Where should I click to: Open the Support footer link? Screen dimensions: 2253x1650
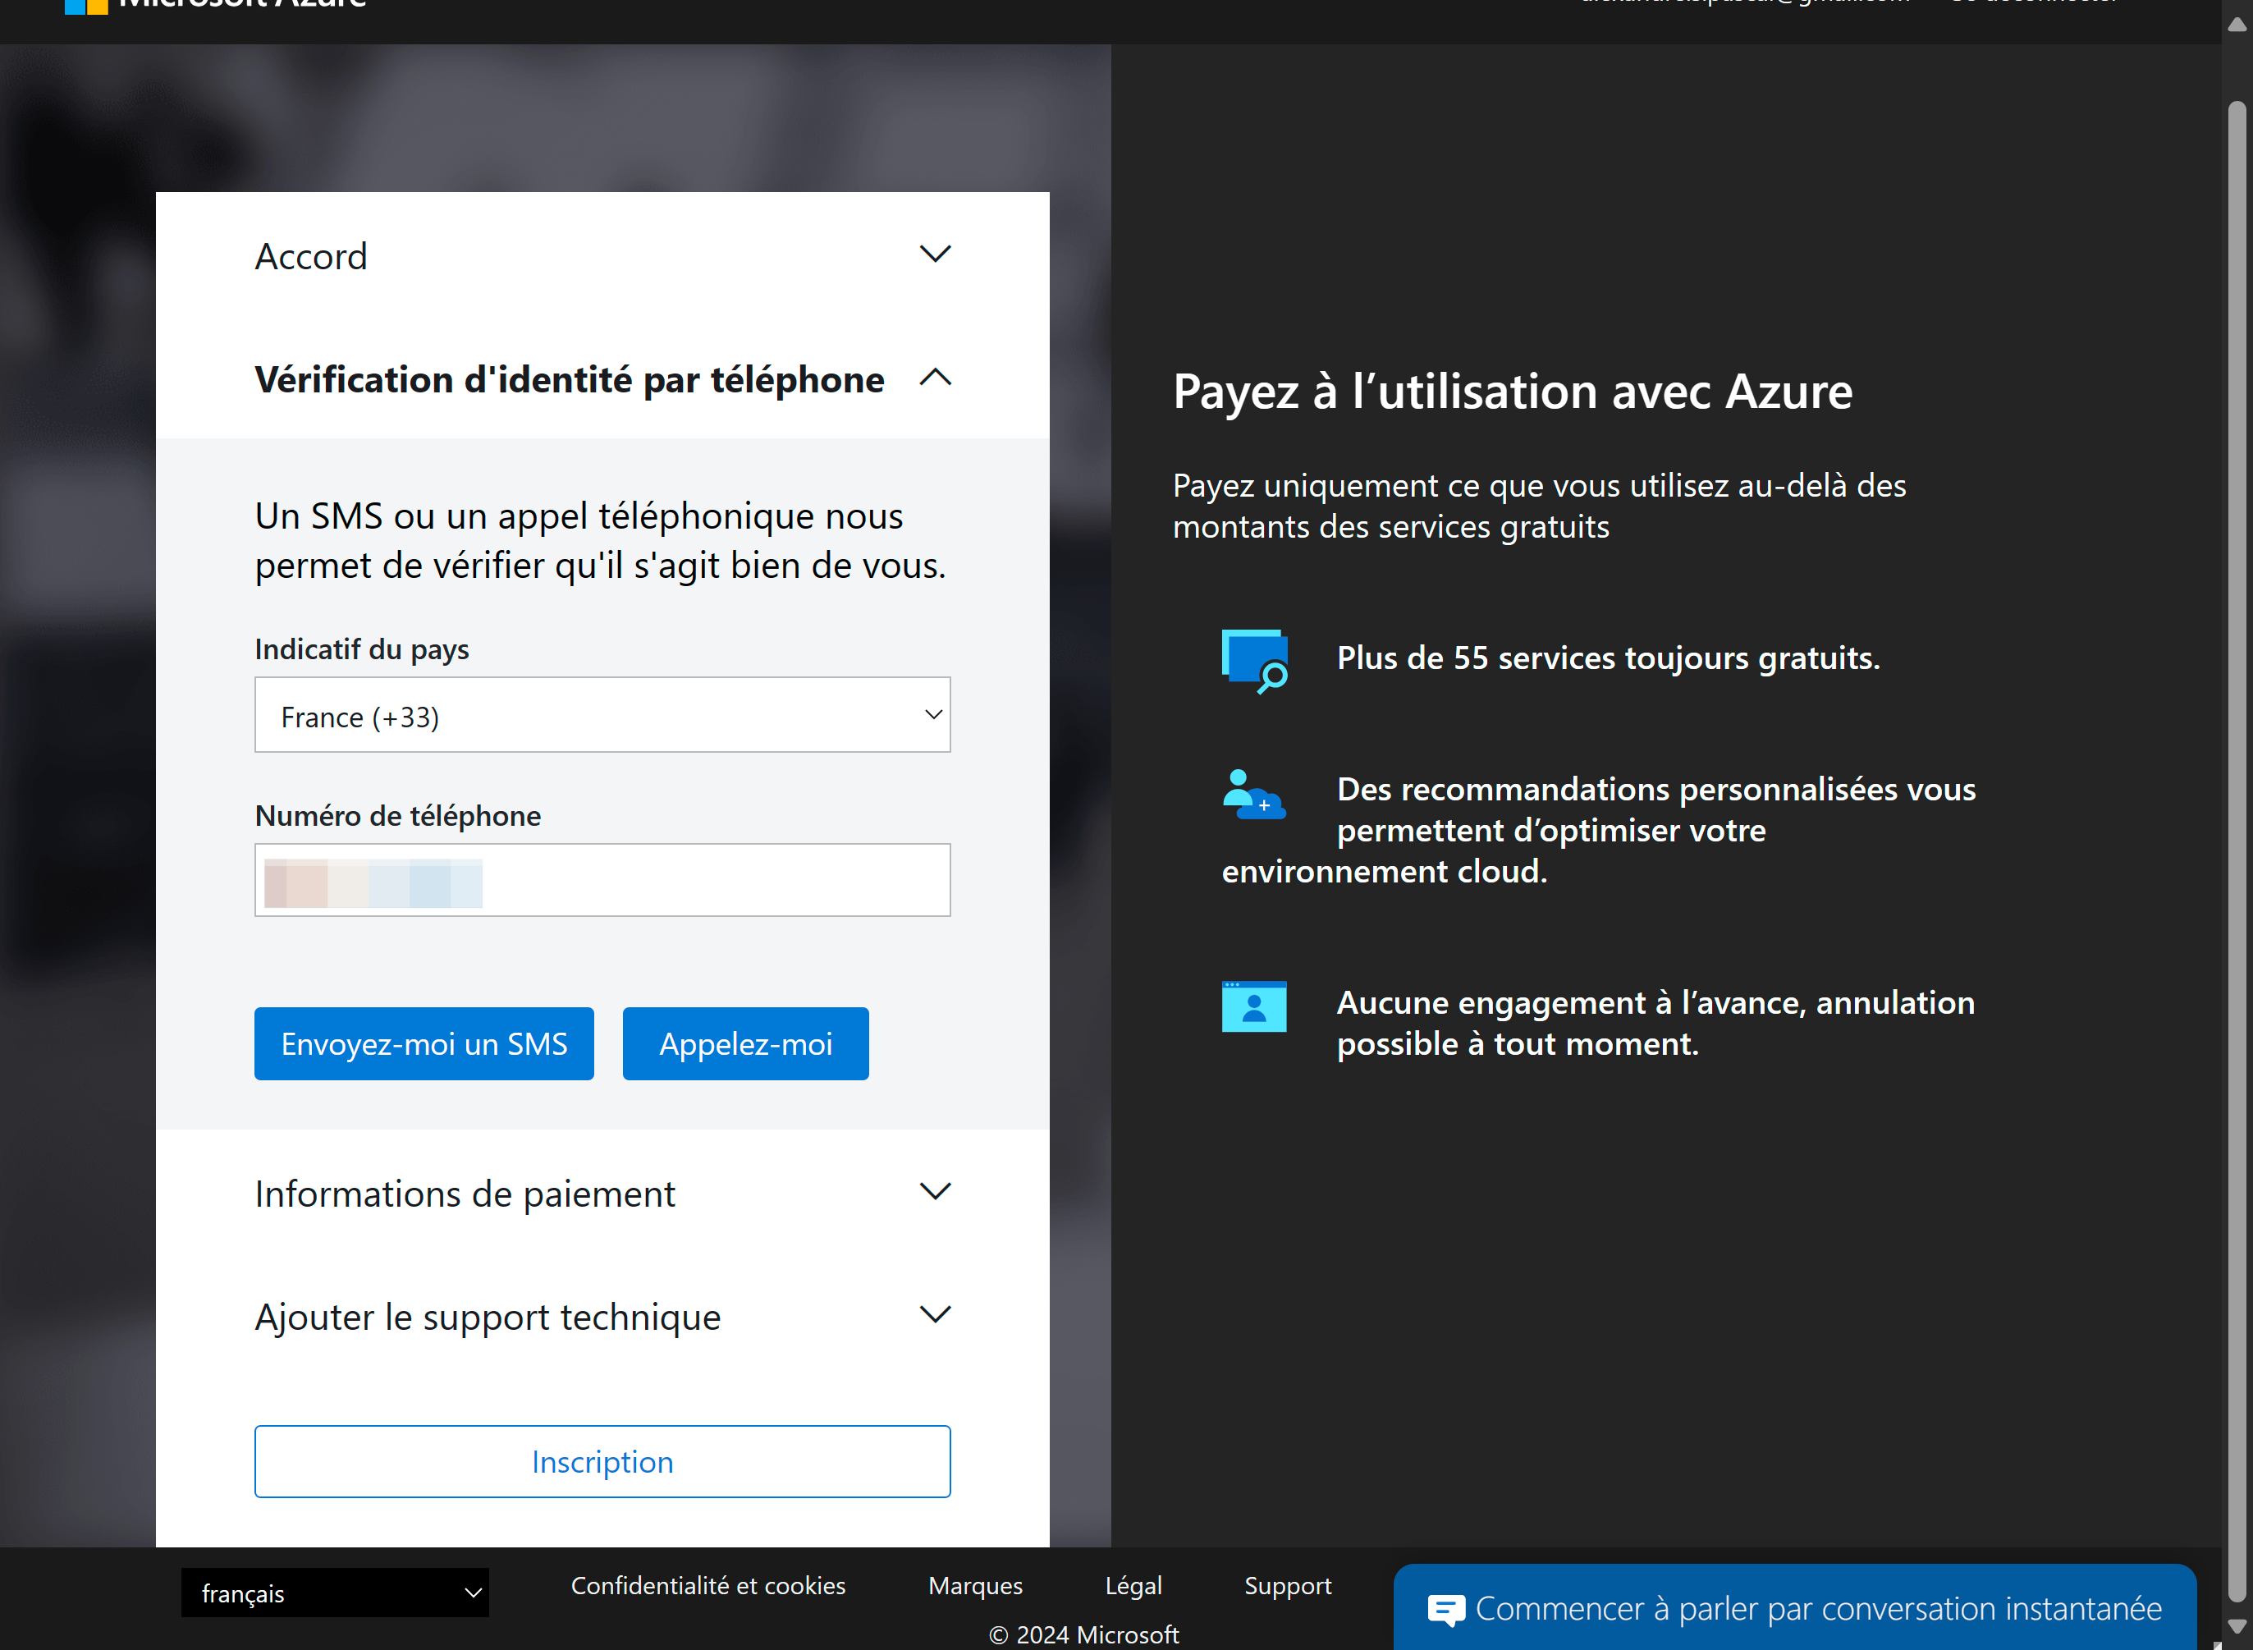tap(1289, 1585)
